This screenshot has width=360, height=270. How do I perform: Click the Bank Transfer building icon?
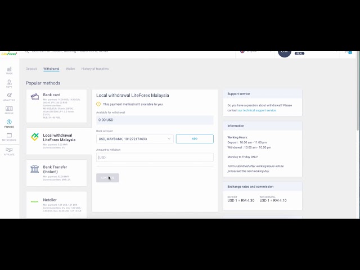click(x=35, y=169)
